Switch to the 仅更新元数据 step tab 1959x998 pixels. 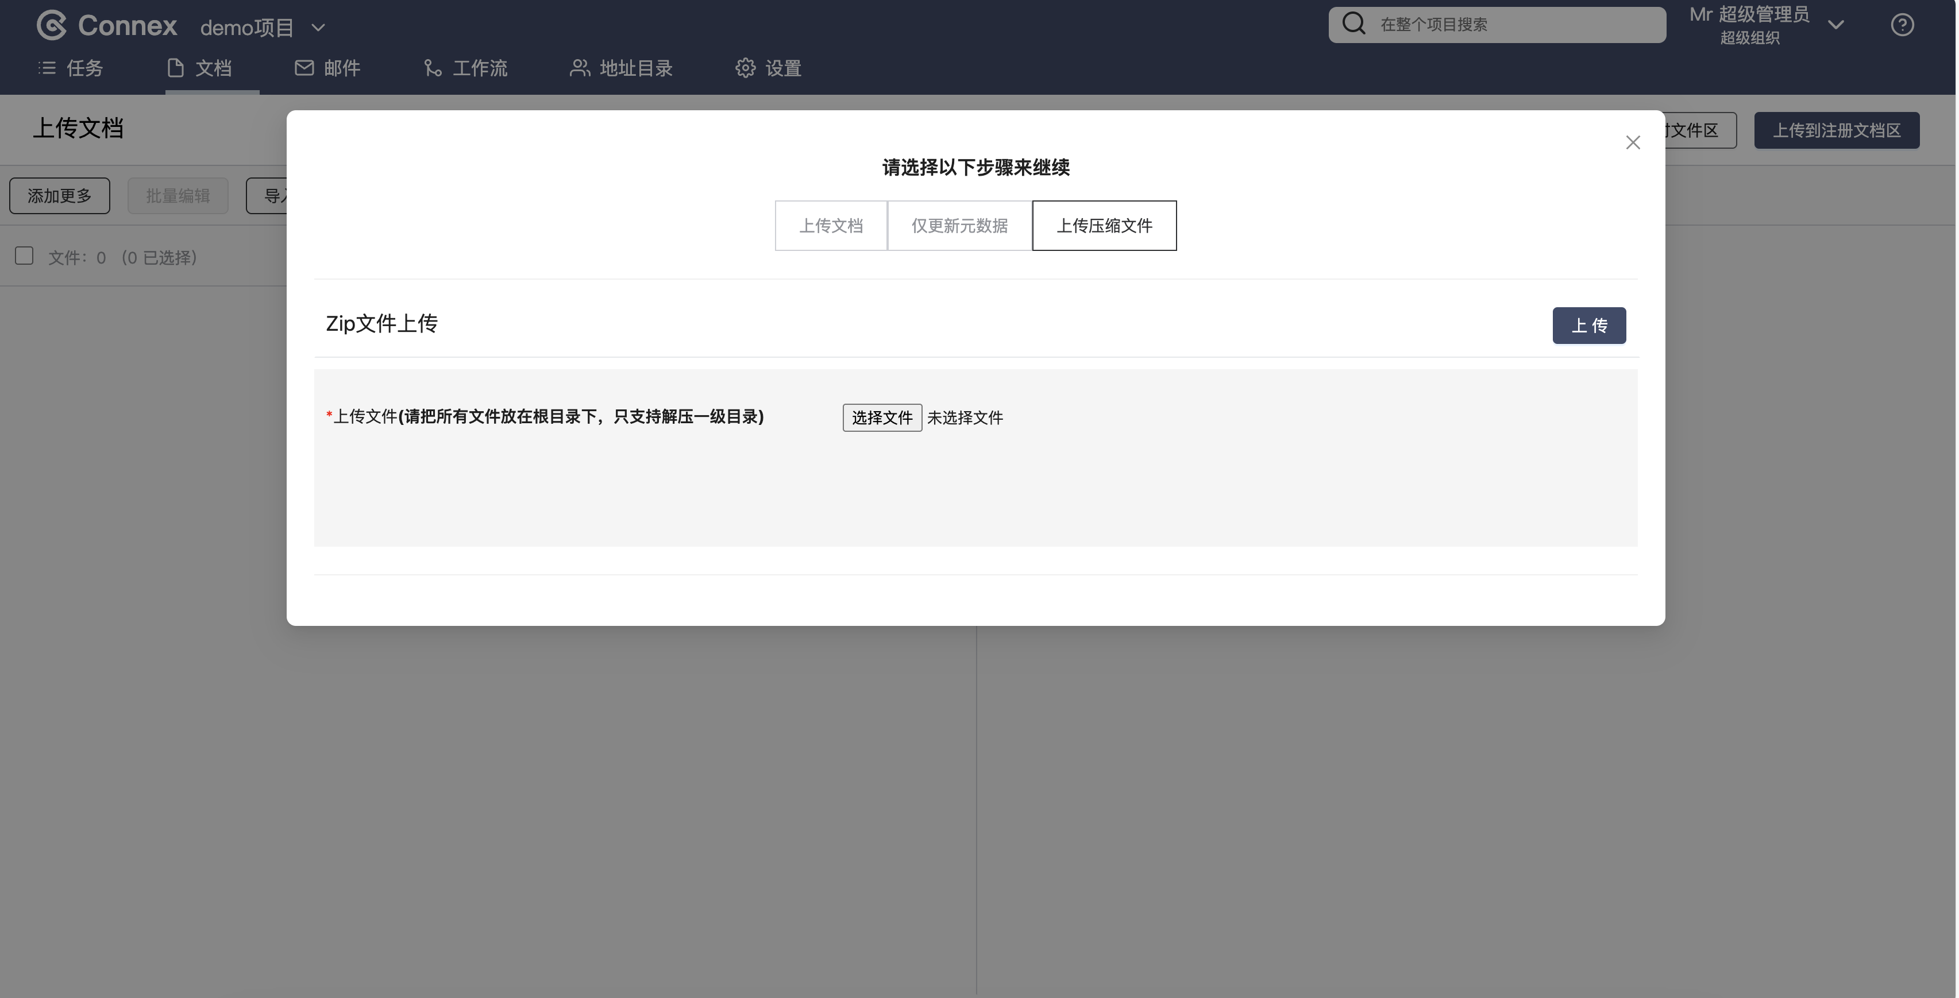[959, 226]
